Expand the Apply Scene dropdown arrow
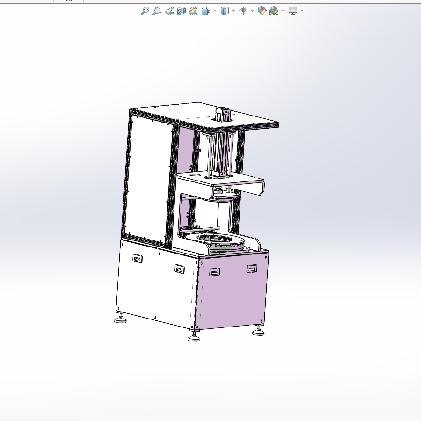The image size is (421, 421). point(283,11)
